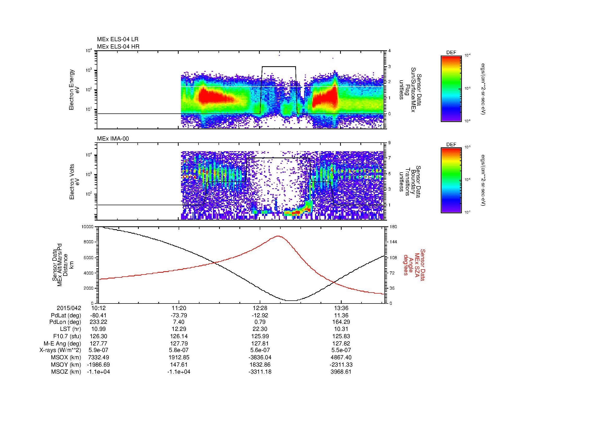Click the 'X-rays (W/m**2)' row label

[60, 350]
